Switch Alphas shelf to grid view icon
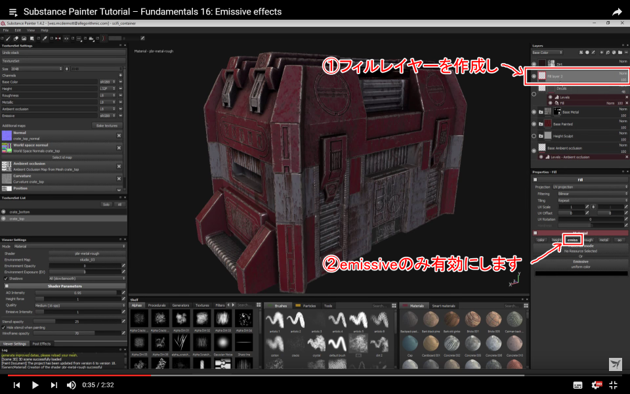The height and width of the screenshot is (394, 630). [x=259, y=305]
